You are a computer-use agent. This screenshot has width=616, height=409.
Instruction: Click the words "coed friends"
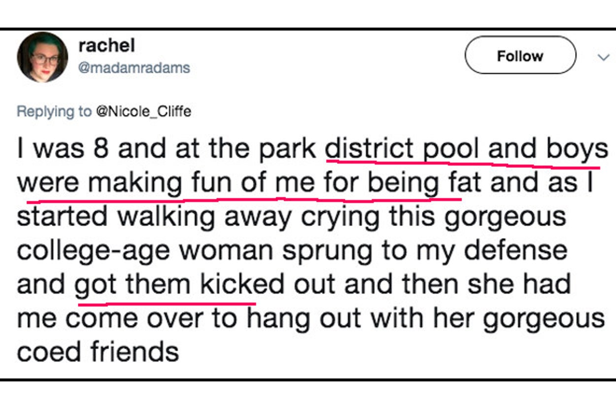[98, 351]
